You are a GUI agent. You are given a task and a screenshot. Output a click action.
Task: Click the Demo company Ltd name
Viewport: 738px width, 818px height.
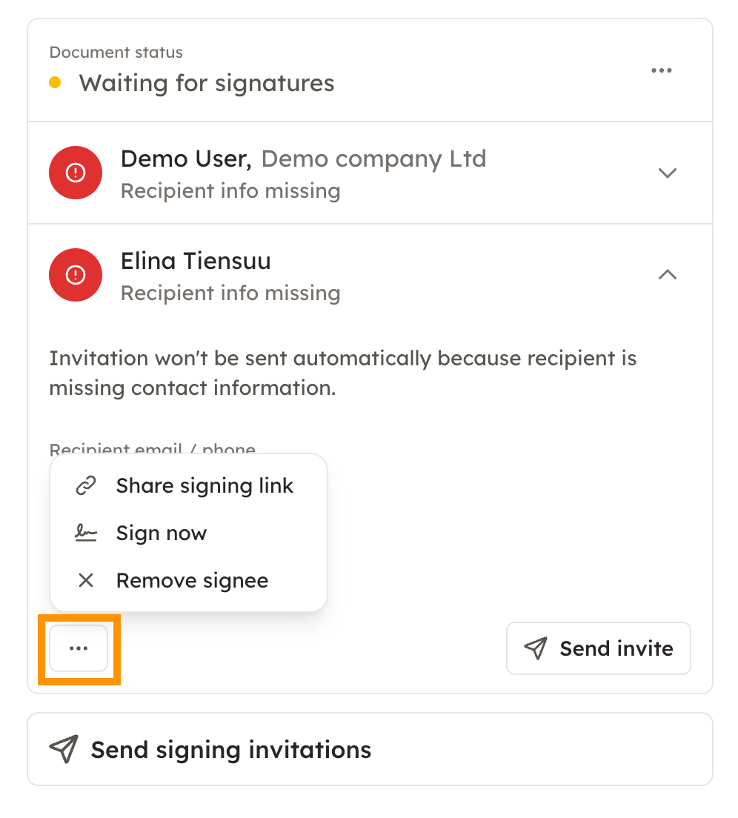(x=373, y=159)
